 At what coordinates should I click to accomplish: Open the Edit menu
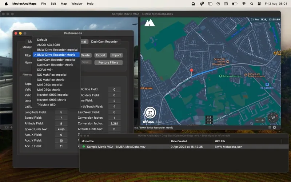pos(53,4)
